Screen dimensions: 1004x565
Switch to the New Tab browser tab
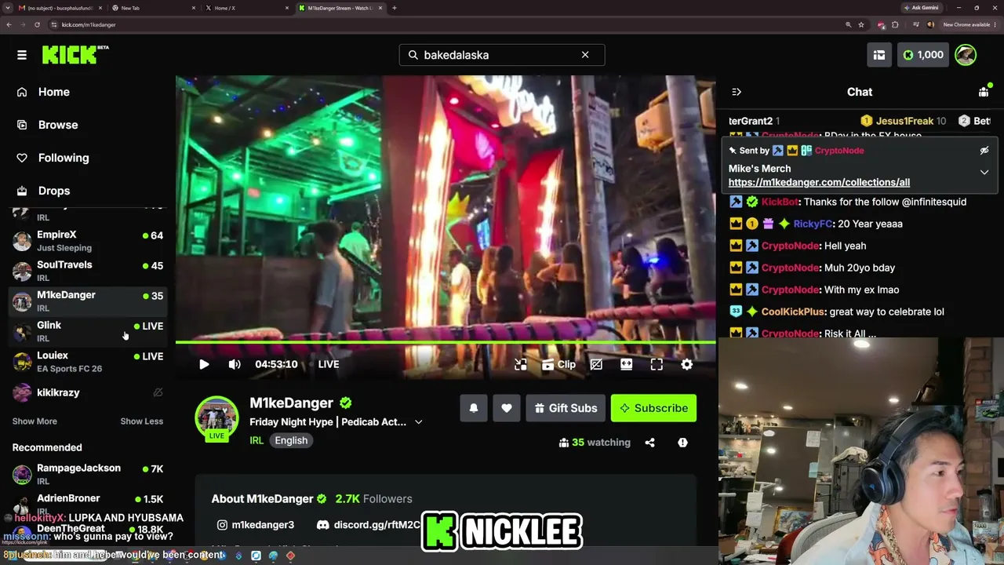pos(153,8)
